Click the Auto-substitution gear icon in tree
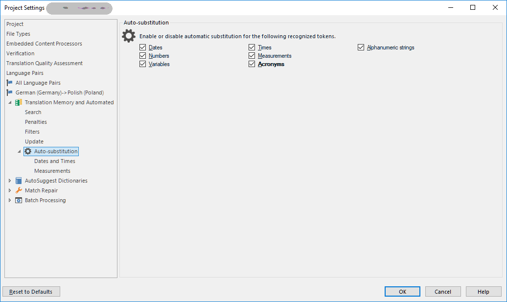The height and width of the screenshot is (302, 507). coord(28,151)
